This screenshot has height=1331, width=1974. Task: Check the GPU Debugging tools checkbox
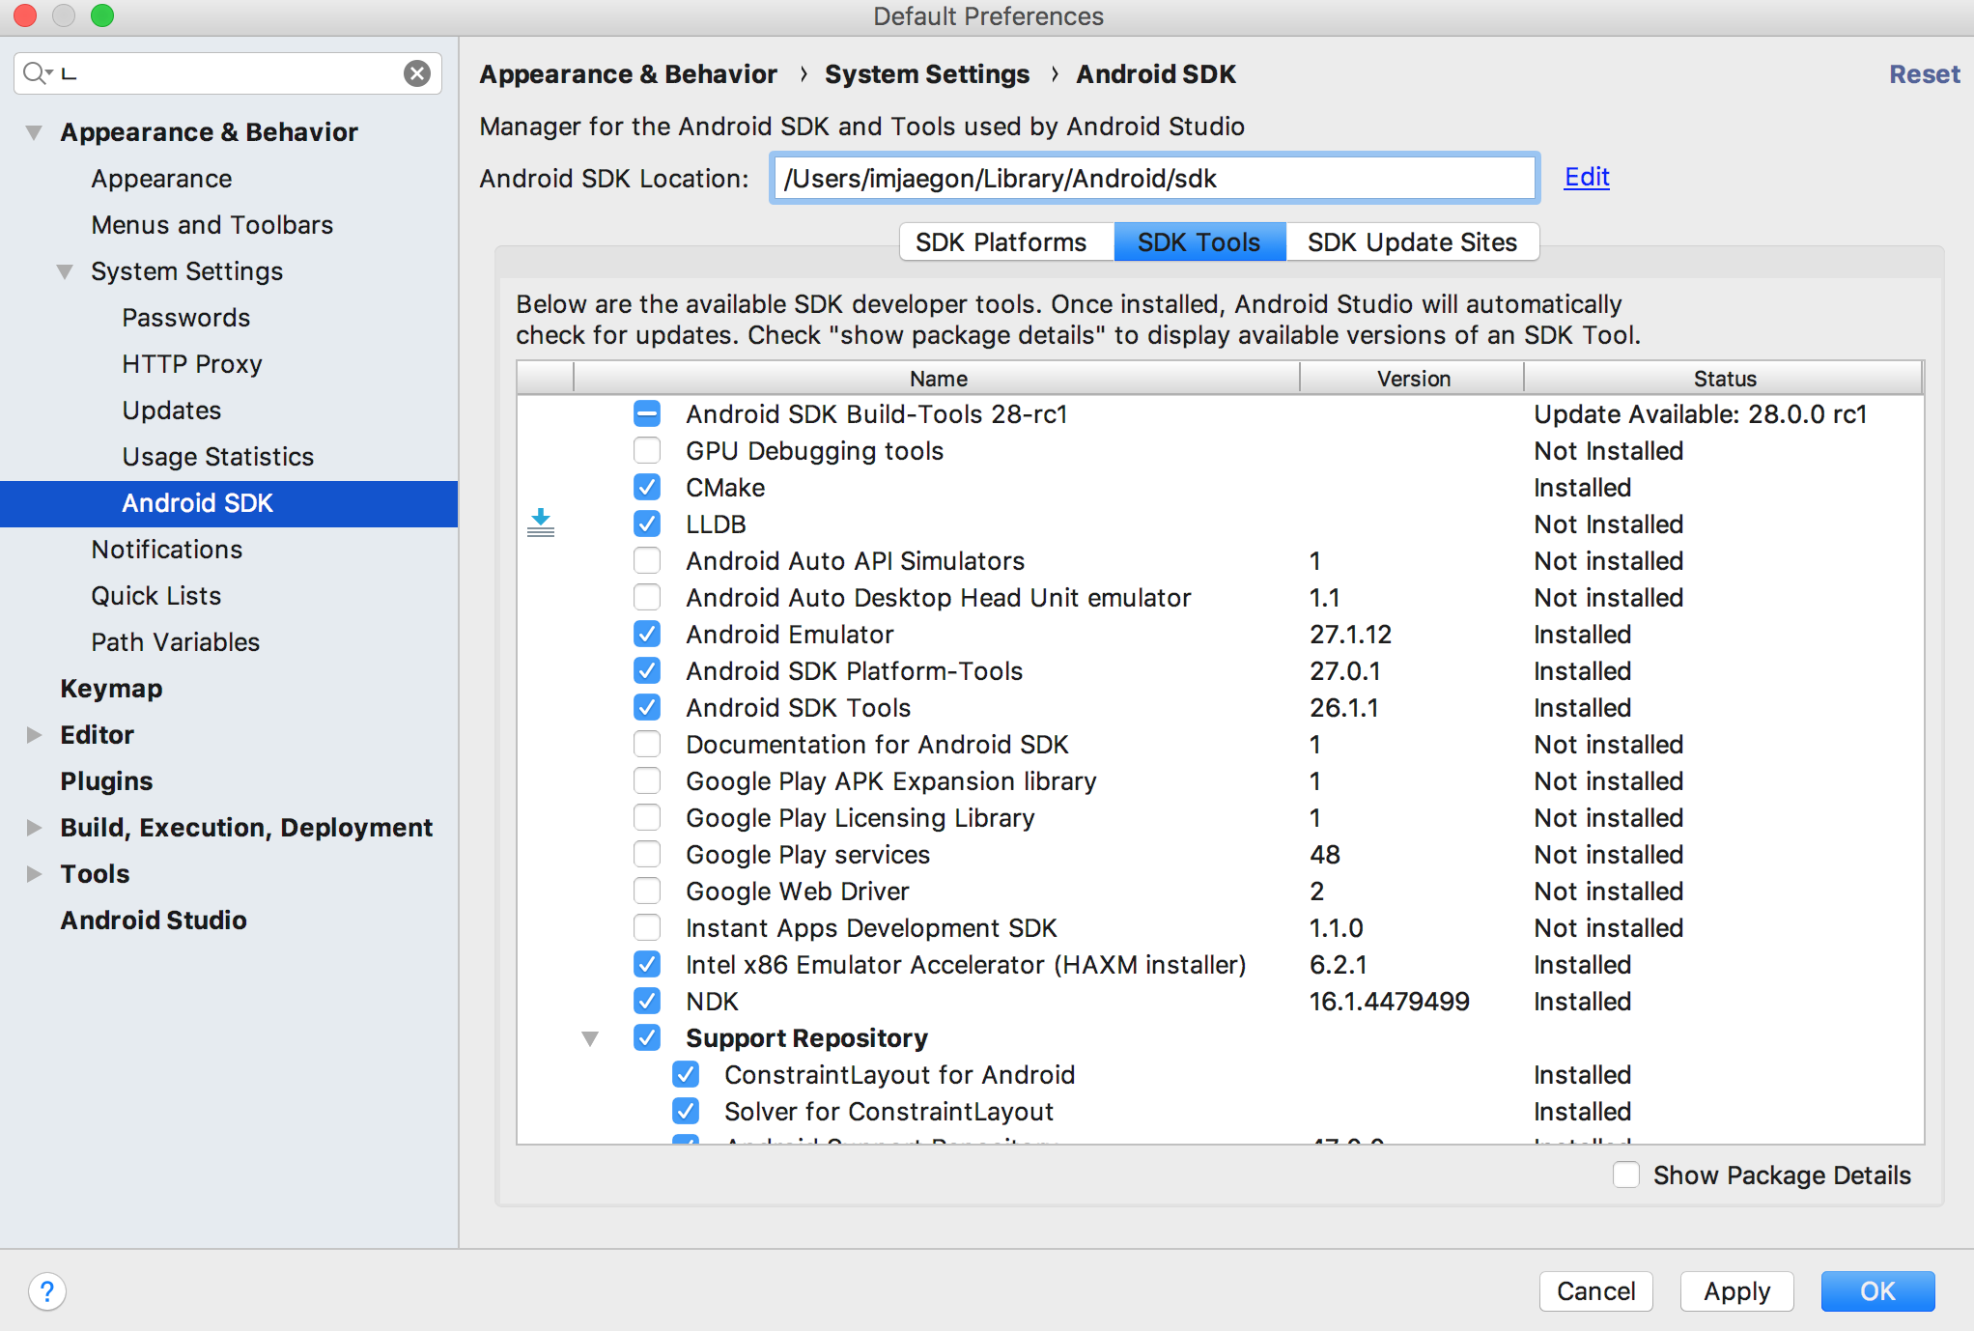647,451
